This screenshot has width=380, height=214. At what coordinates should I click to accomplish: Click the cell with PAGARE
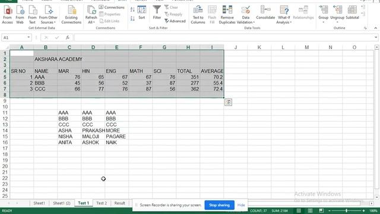tap(116, 136)
